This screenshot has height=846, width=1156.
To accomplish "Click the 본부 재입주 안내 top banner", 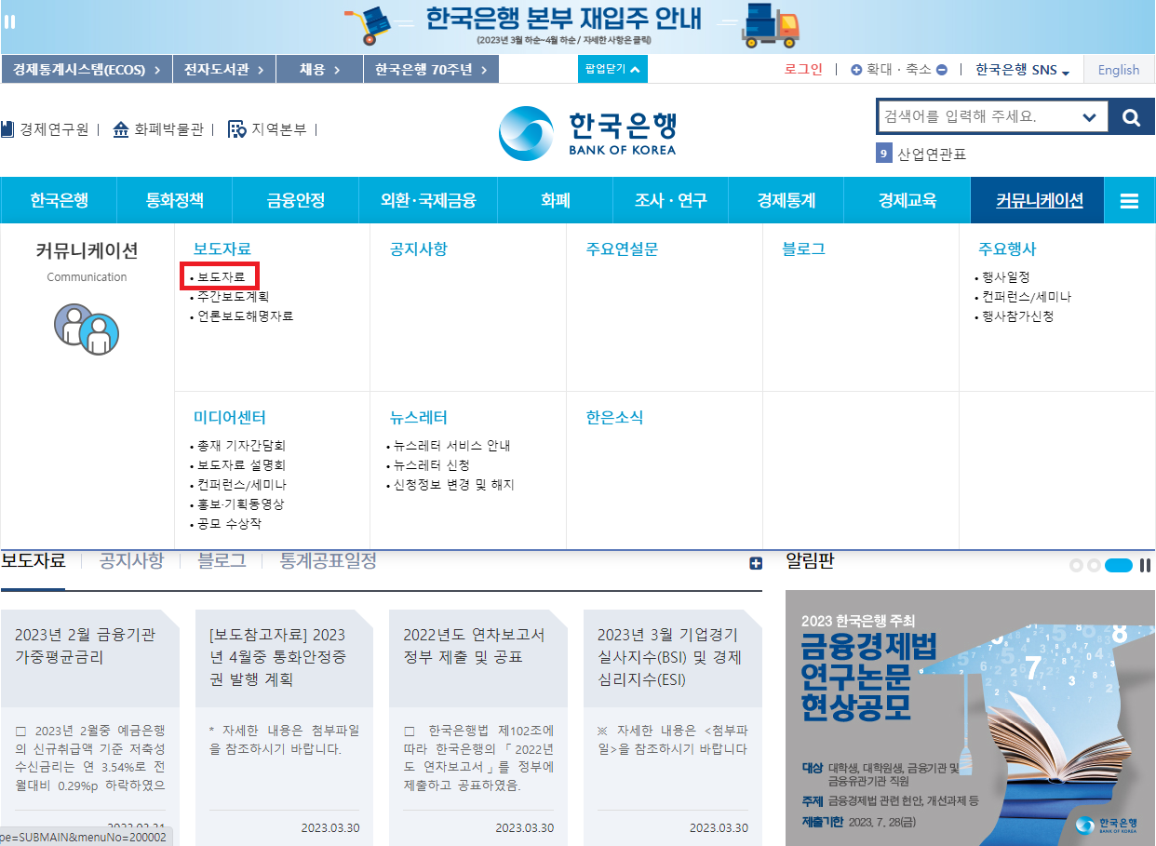I will [578, 26].
